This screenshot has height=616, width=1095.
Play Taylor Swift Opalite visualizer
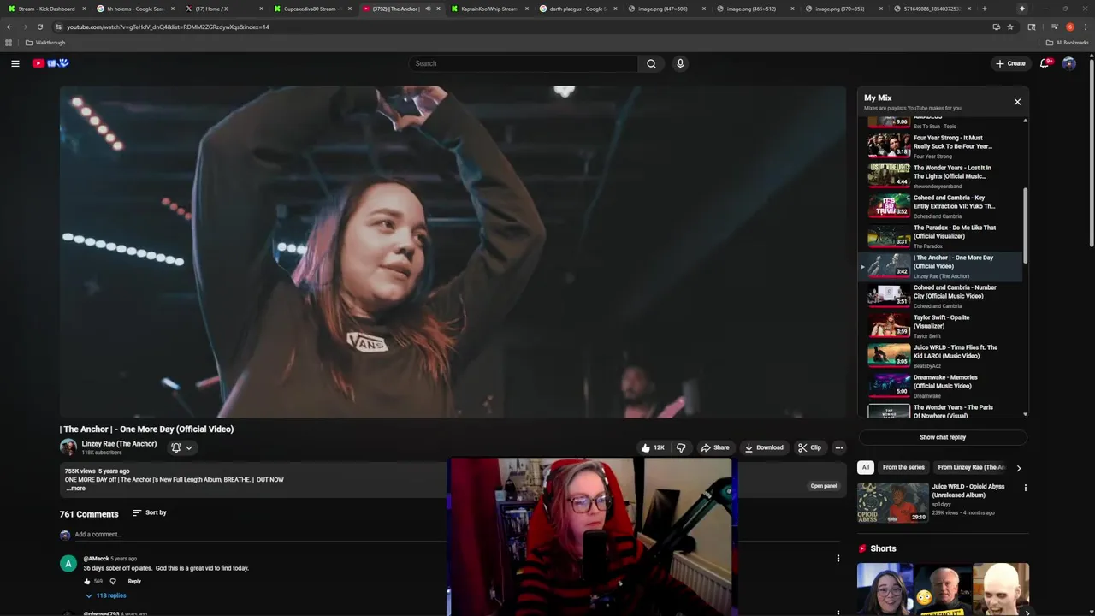coord(939,326)
